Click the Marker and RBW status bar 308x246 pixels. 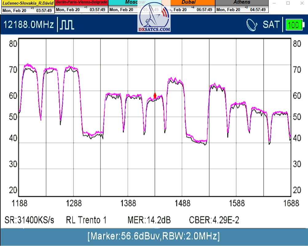click(x=154, y=236)
